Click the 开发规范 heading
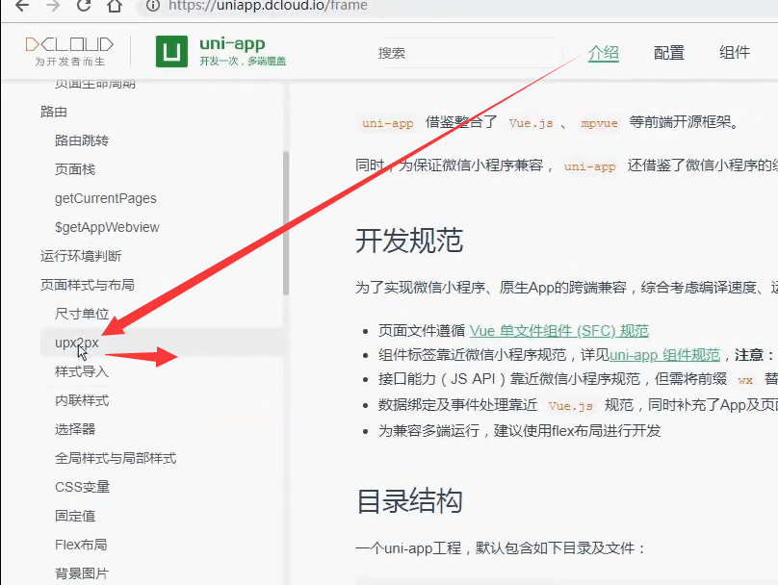Image resolution: width=778 pixels, height=585 pixels. pos(409,241)
